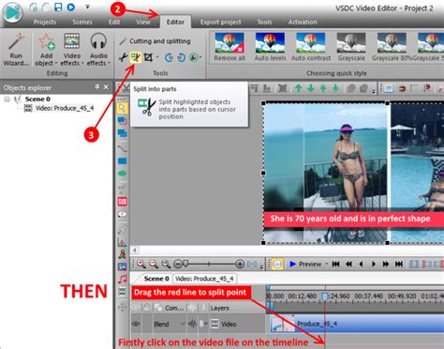
Task: Click the minus button on zoom slider
Action: pos(177,265)
